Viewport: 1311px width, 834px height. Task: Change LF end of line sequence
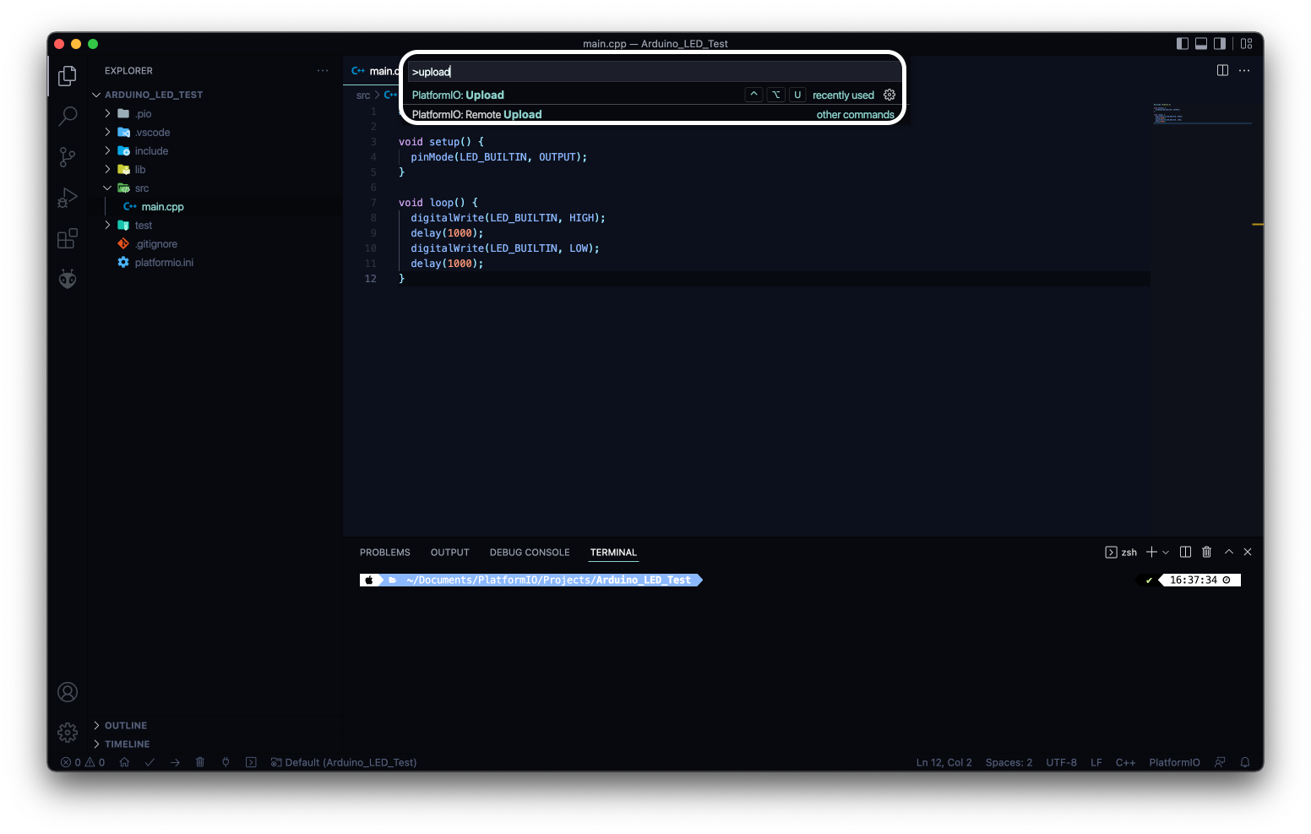[1096, 762]
